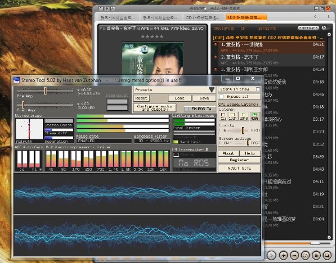This screenshot has height=263, width=336.
Task: Click Reset button in Stereo Tool
Action: click(x=142, y=98)
